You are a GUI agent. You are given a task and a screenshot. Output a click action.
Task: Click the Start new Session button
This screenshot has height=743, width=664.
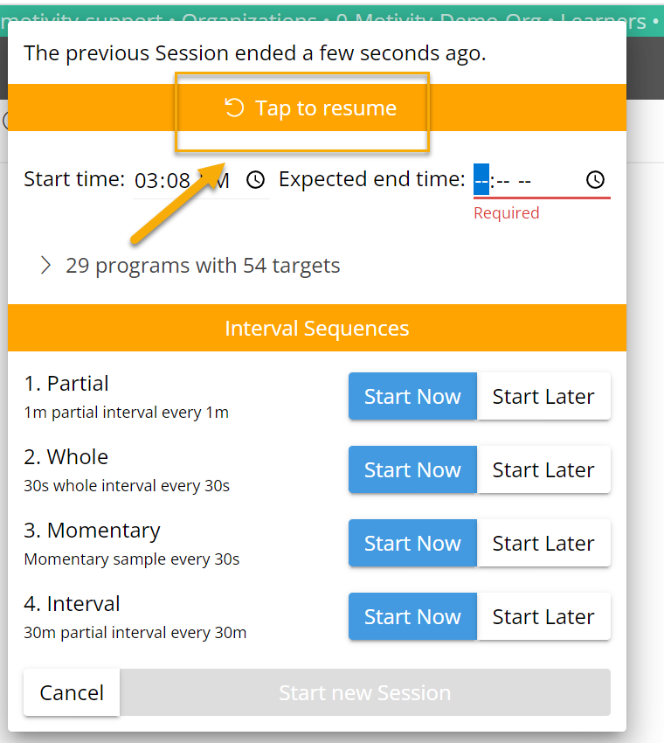[364, 692]
